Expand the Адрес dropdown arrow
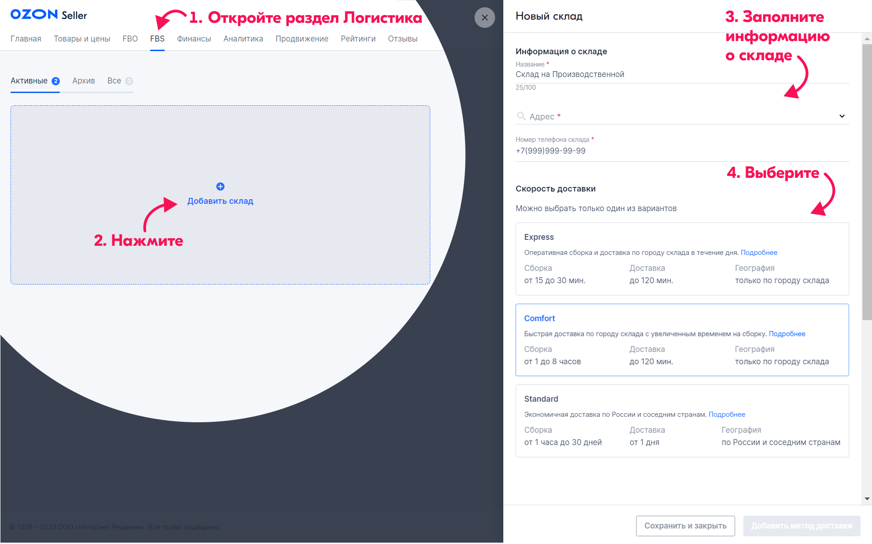Screen dimensions: 872x544 (842, 116)
